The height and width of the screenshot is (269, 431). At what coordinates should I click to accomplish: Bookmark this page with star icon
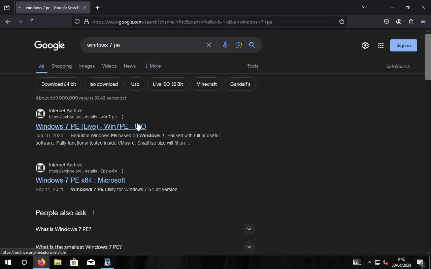coord(342,22)
